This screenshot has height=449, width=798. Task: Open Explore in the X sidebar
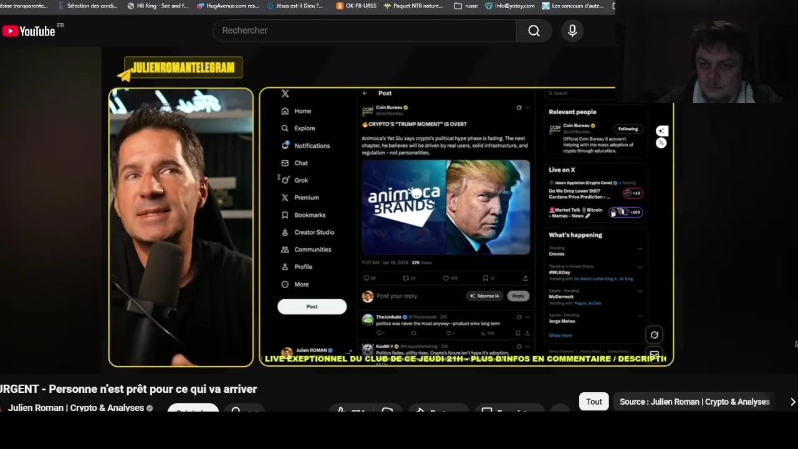pos(298,128)
